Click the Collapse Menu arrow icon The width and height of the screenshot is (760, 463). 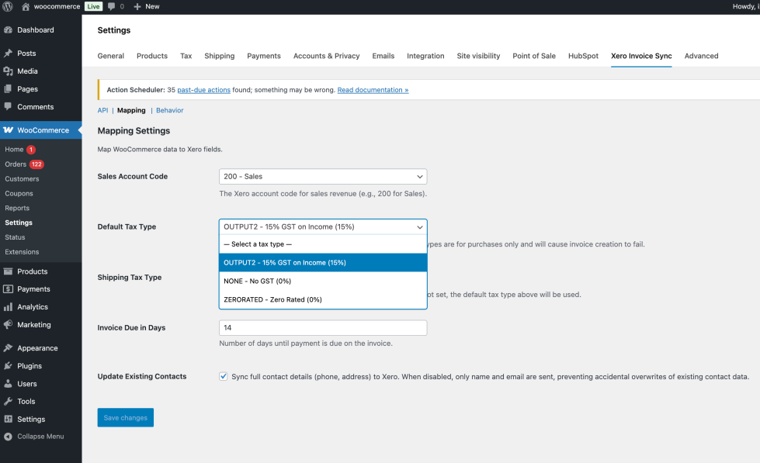point(8,437)
